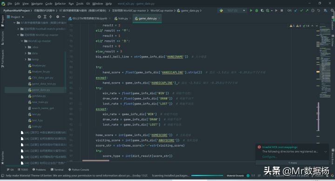Viewport: 335px width, 181px height.
Task: Start debugging with the green bug icon
Action: [256, 11]
